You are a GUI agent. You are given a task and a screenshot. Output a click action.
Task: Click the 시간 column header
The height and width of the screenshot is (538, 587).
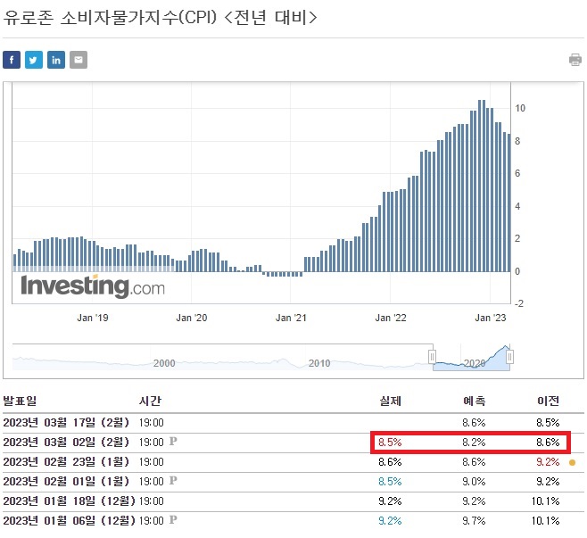tap(150, 401)
